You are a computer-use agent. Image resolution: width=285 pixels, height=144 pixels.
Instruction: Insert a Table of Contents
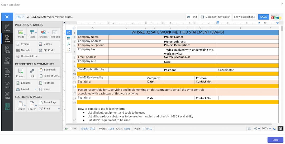[x=49, y=76]
